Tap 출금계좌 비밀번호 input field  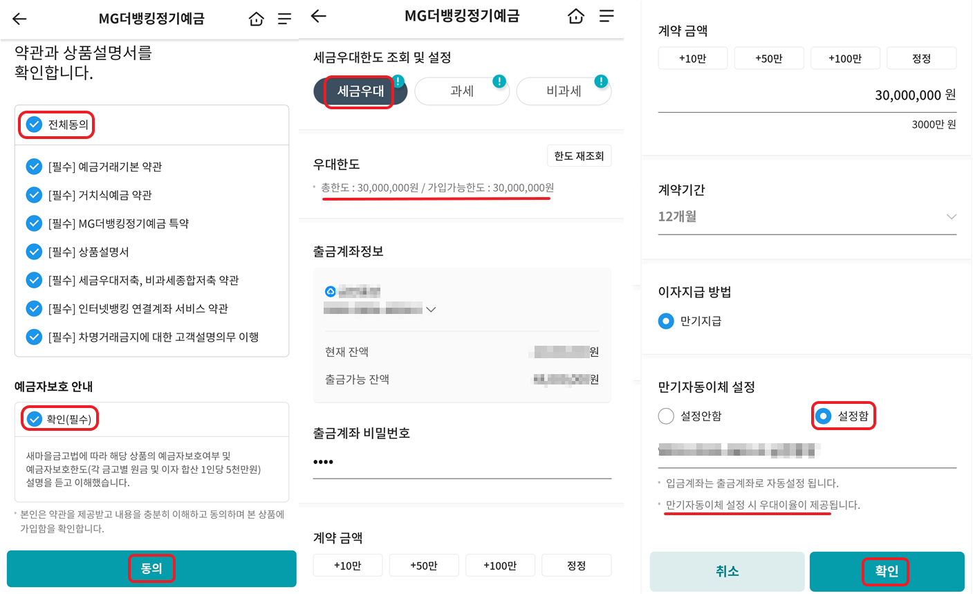(462, 462)
